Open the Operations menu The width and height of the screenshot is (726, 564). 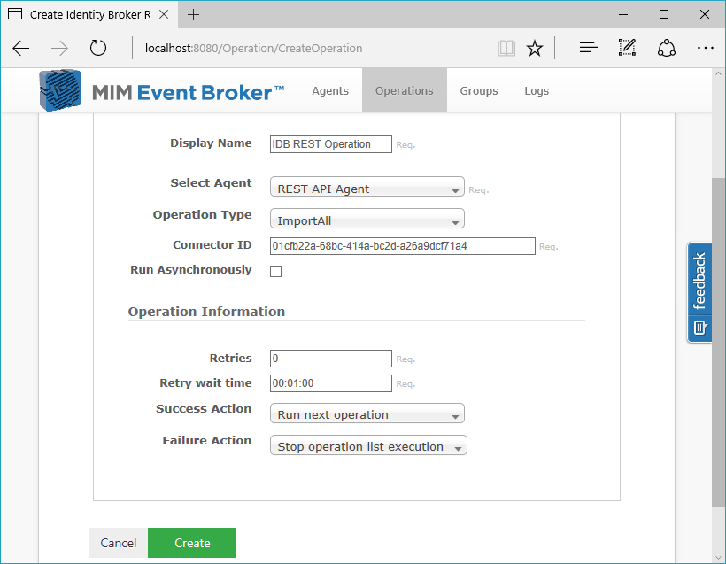pyautogui.click(x=405, y=91)
